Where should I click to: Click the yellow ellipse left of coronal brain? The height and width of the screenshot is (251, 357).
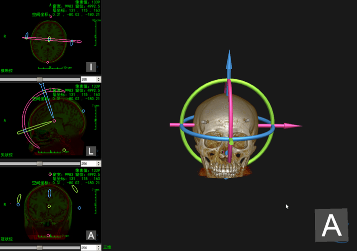[x=19, y=198]
